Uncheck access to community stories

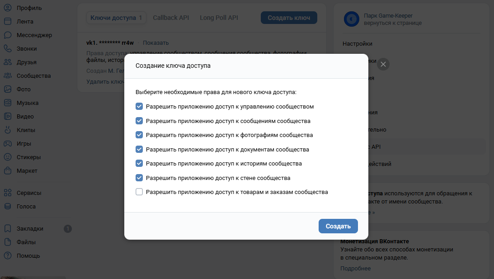[139, 163]
